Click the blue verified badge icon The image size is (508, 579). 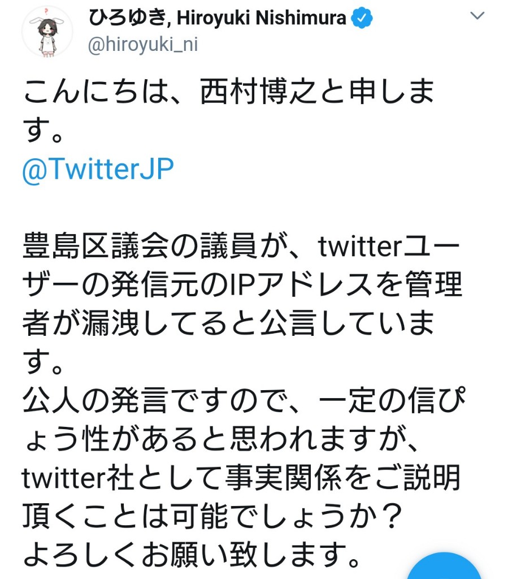[362, 19]
